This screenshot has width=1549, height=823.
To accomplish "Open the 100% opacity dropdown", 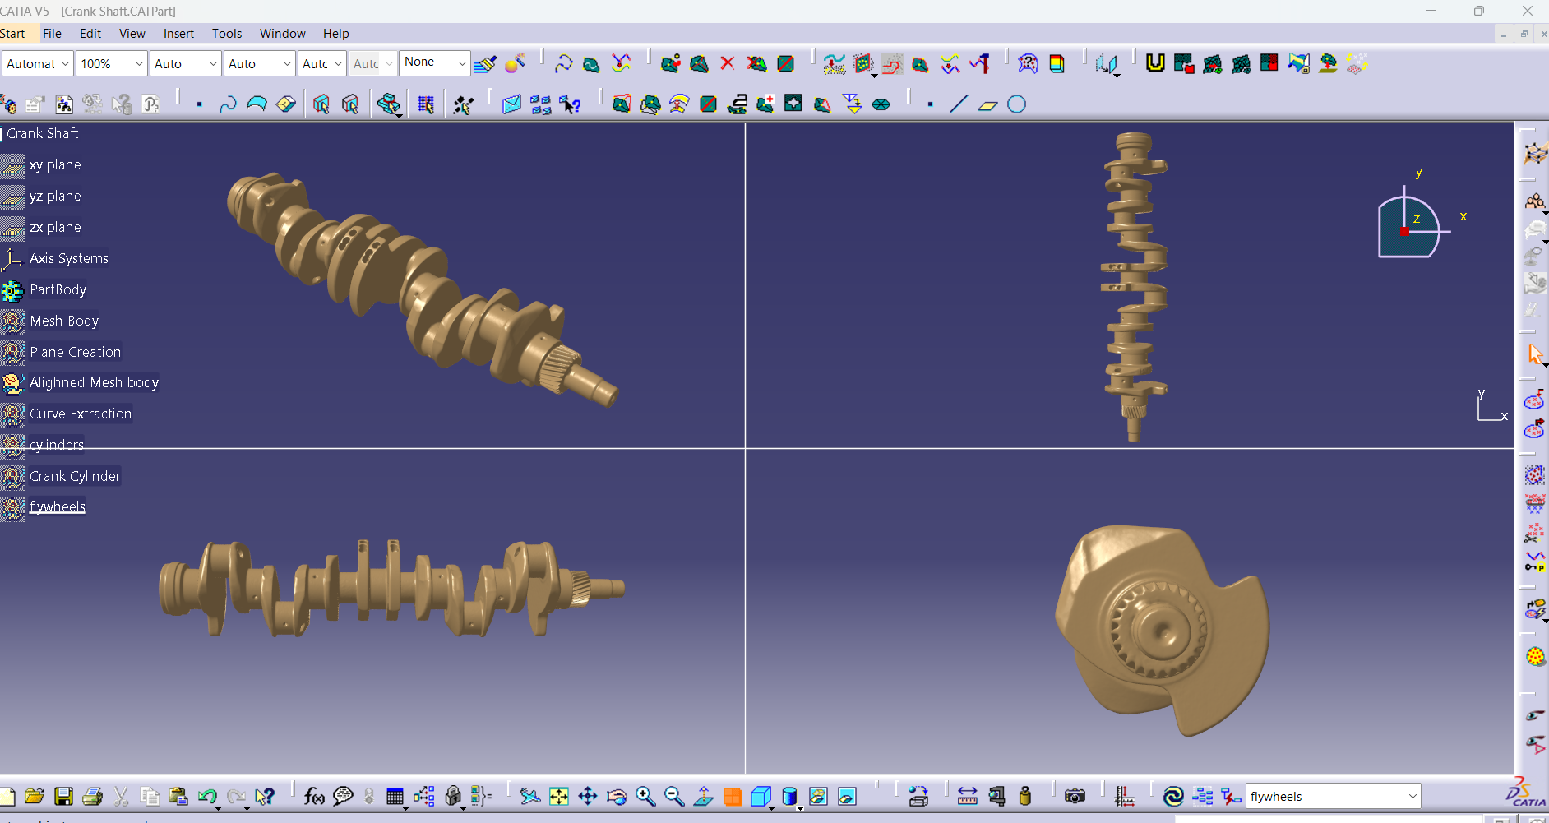I will click(x=112, y=63).
